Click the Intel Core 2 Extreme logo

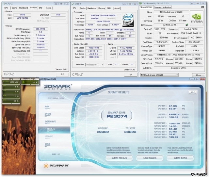(128, 20)
